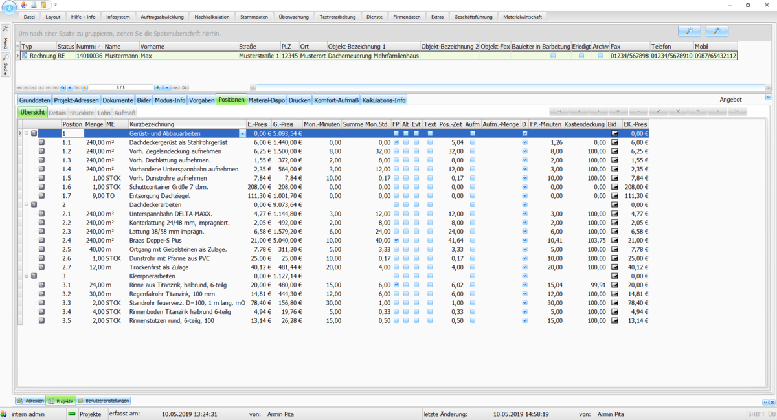Viewport: 777px width, 420px height.
Task: Toggle Alt checkbox for row 2.1 Unterspannbahn
Action: [x=406, y=214]
